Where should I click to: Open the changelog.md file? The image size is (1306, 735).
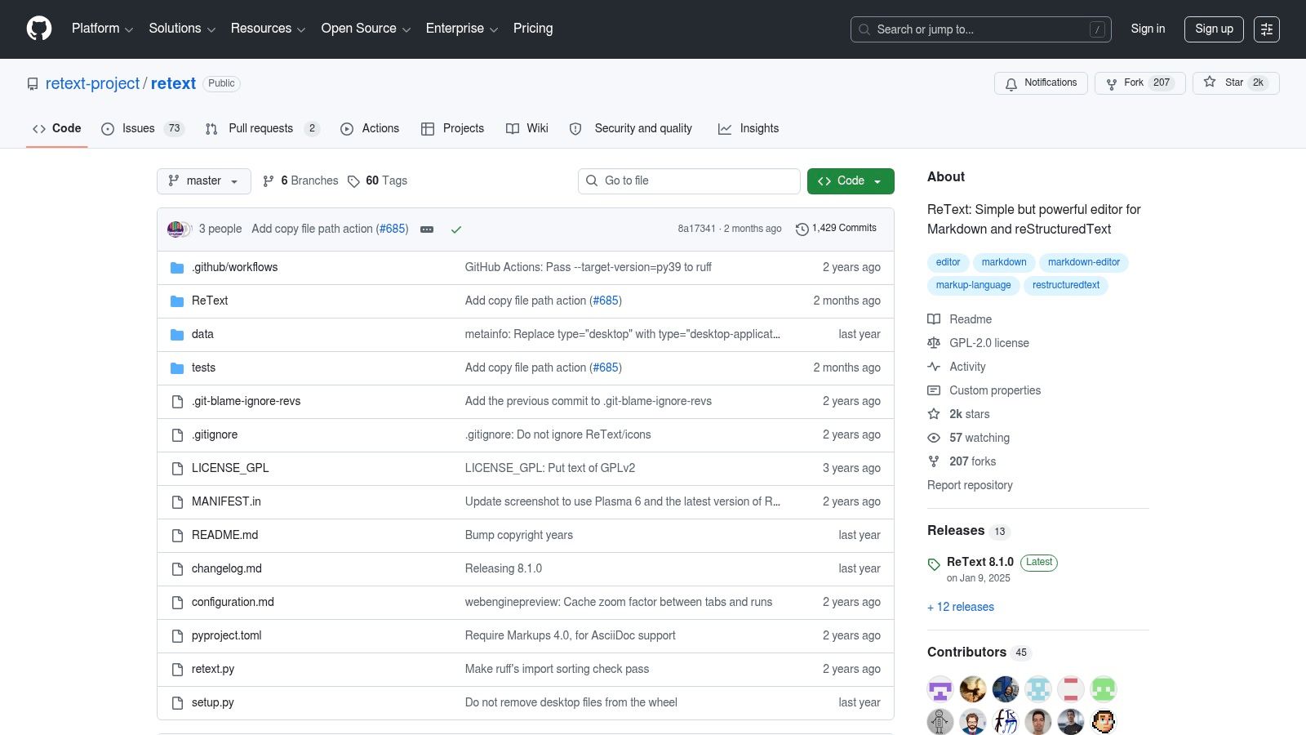227,568
